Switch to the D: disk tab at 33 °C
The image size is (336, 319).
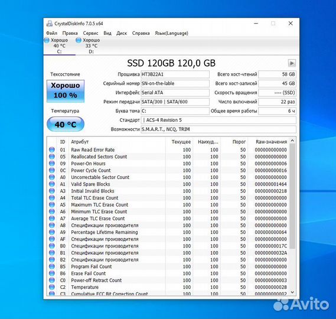click(x=92, y=45)
